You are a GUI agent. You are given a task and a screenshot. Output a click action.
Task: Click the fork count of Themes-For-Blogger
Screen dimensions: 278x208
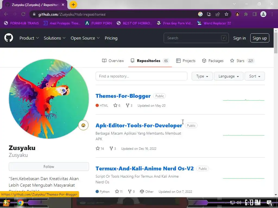(129, 105)
